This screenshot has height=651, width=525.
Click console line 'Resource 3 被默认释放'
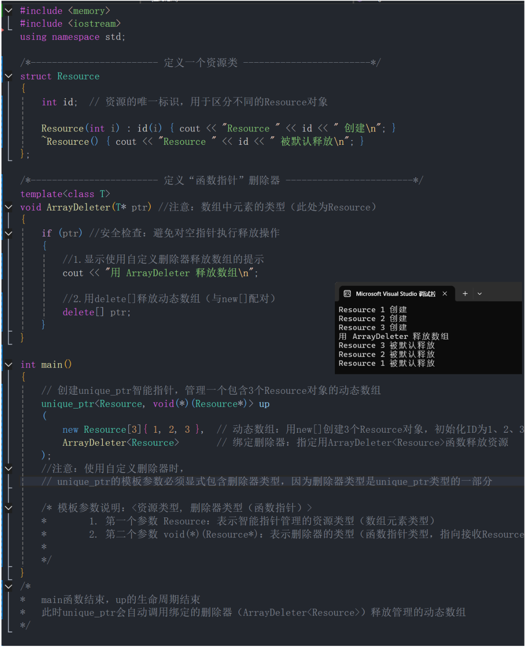(386, 345)
